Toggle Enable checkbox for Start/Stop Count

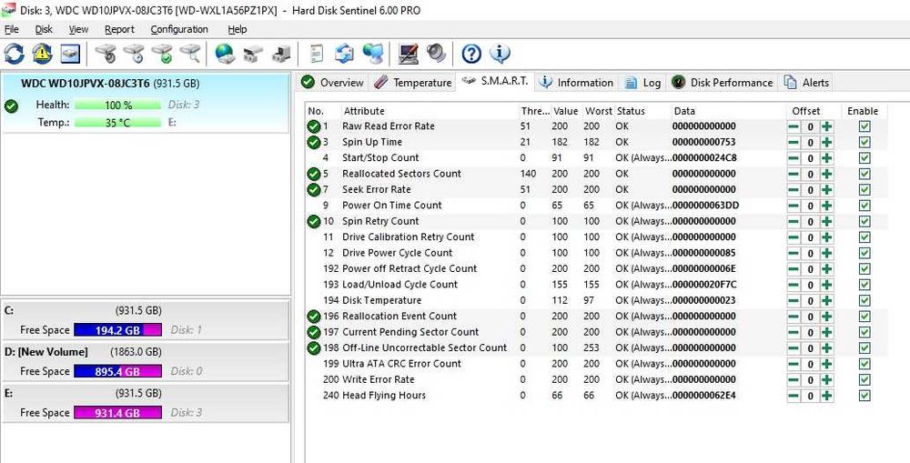864,157
